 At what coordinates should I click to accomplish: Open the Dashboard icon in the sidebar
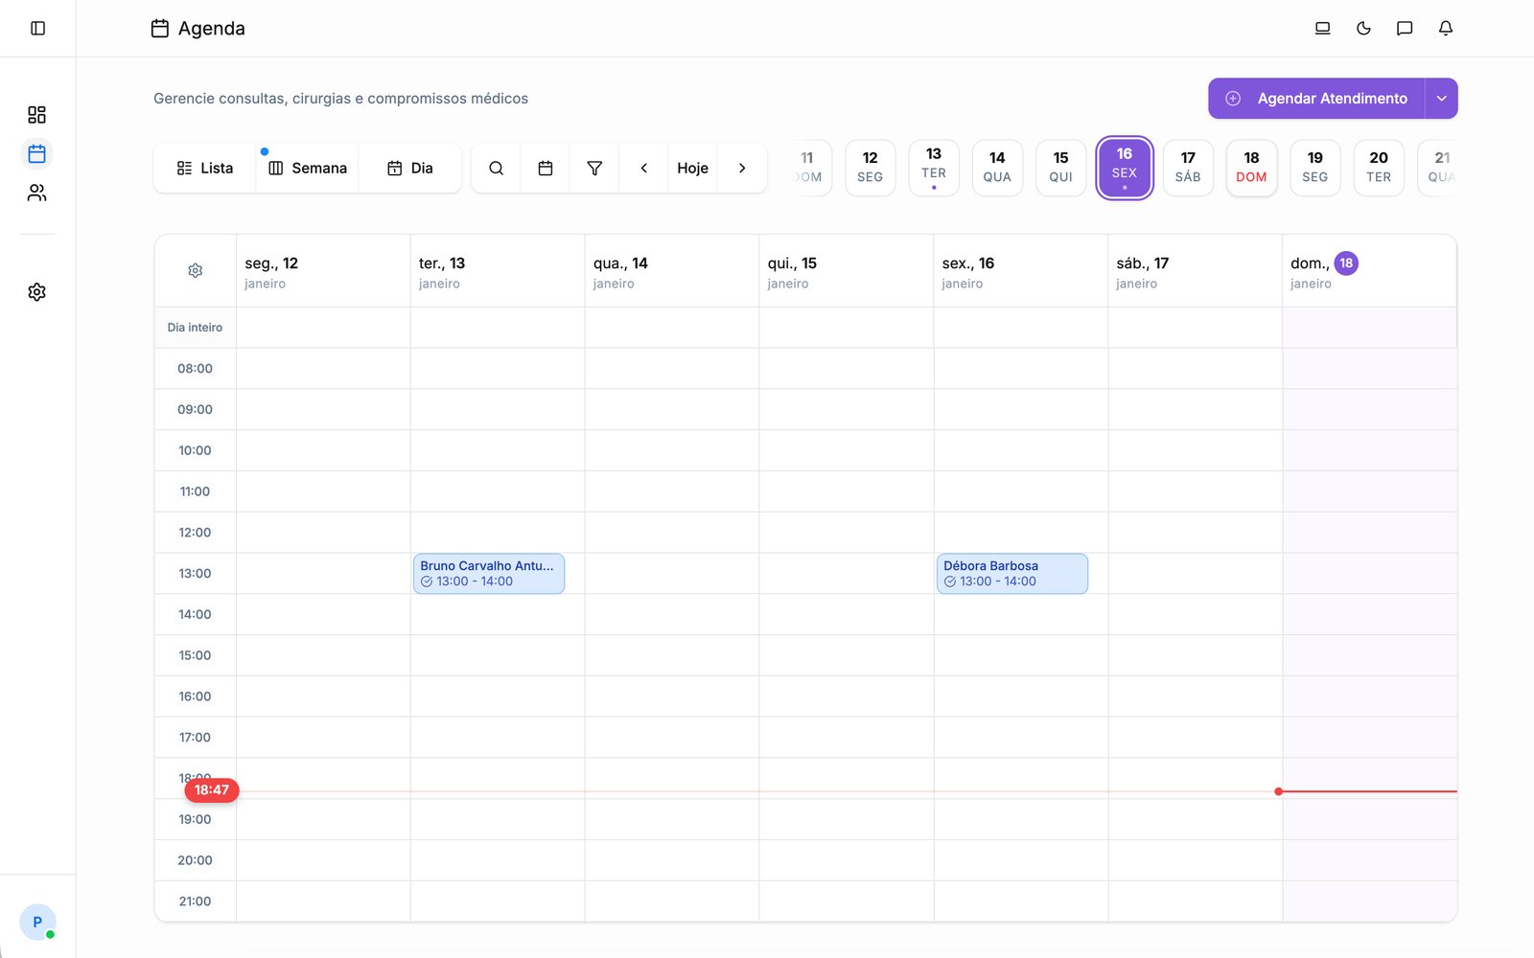click(37, 114)
